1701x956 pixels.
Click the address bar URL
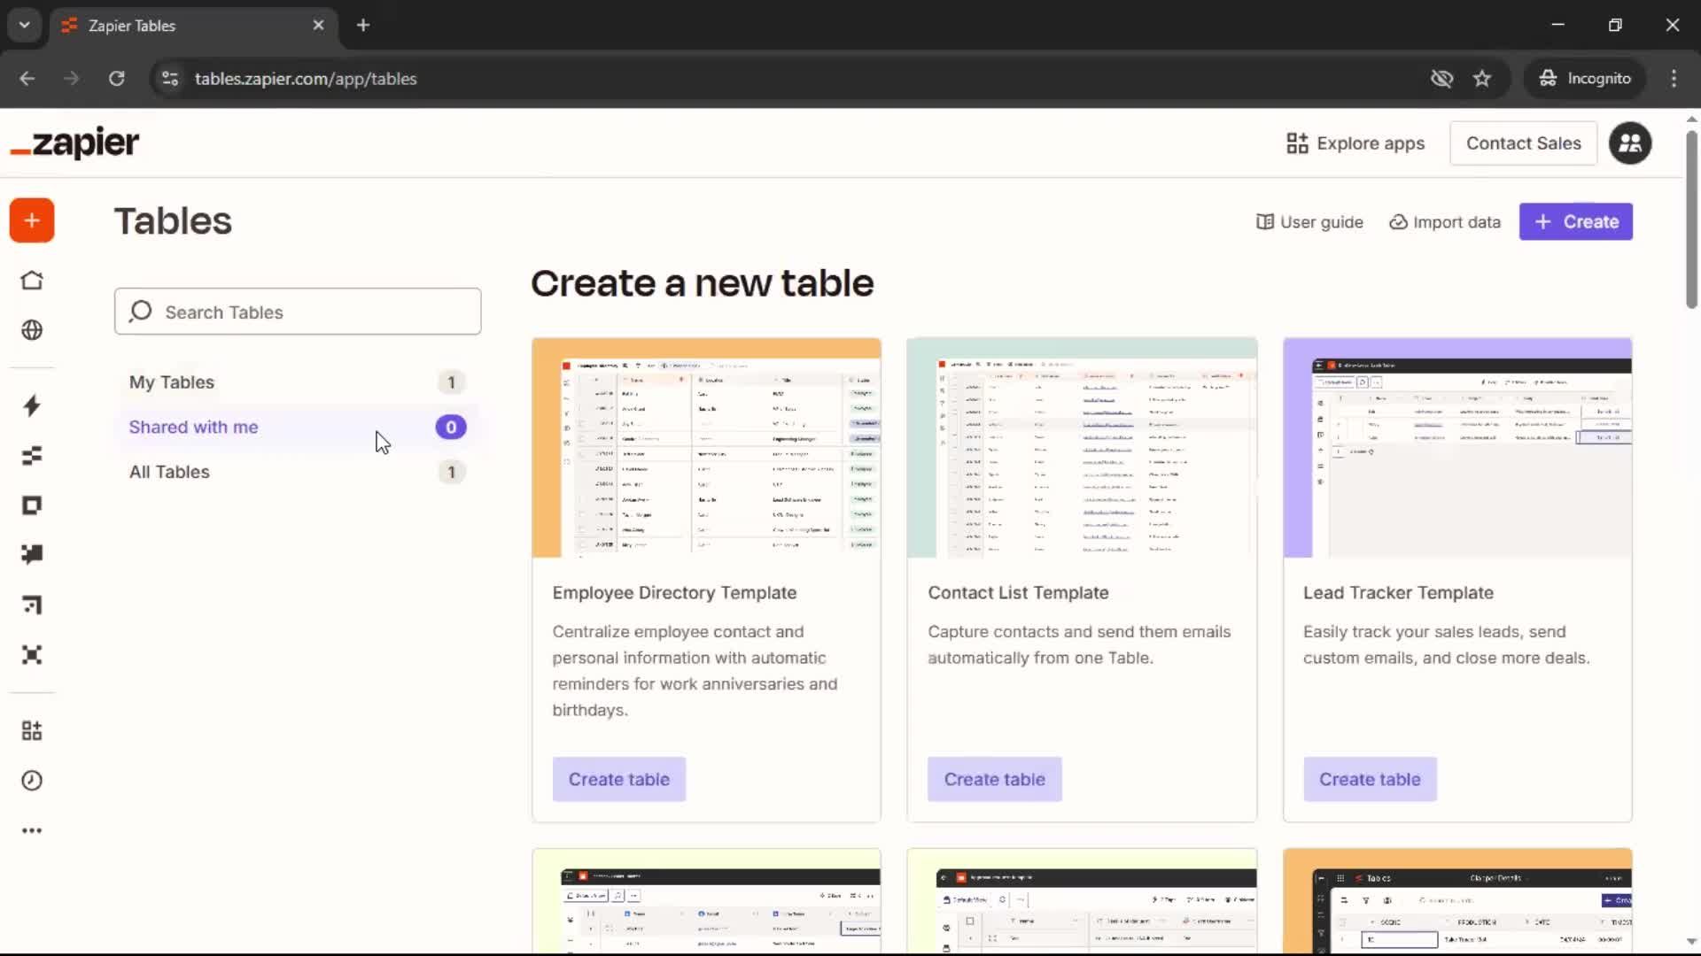[x=306, y=79]
